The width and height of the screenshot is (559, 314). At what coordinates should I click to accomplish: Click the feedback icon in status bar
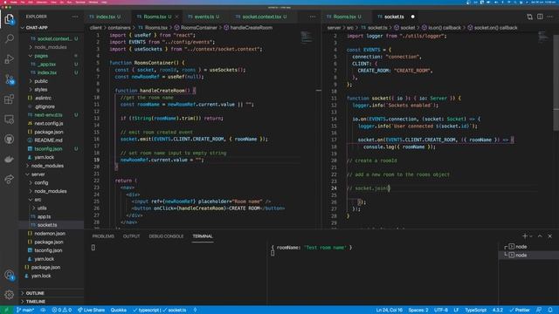(x=539, y=311)
